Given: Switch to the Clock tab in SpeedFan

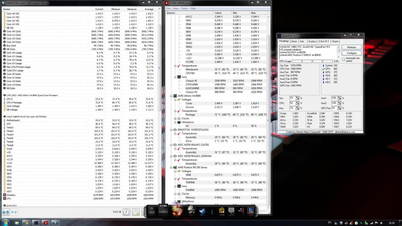Looking at the screenshot, I should tap(294, 42).
